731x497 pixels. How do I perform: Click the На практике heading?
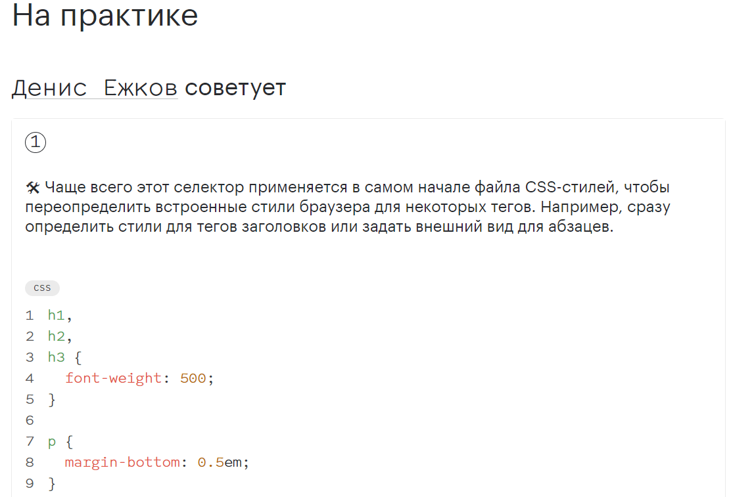click(x=105, y=15)
